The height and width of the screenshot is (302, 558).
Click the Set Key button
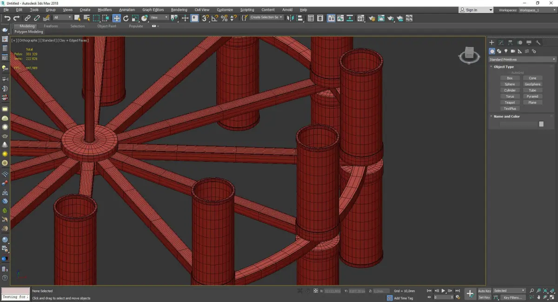(485, 297)
